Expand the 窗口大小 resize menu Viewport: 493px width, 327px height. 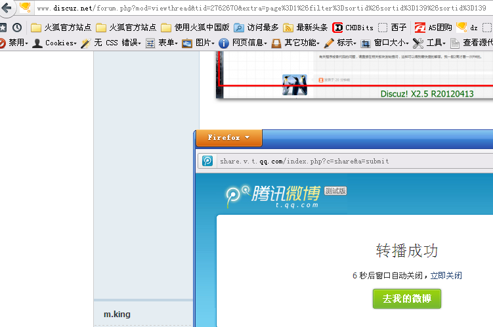click(x=385, y=43)
